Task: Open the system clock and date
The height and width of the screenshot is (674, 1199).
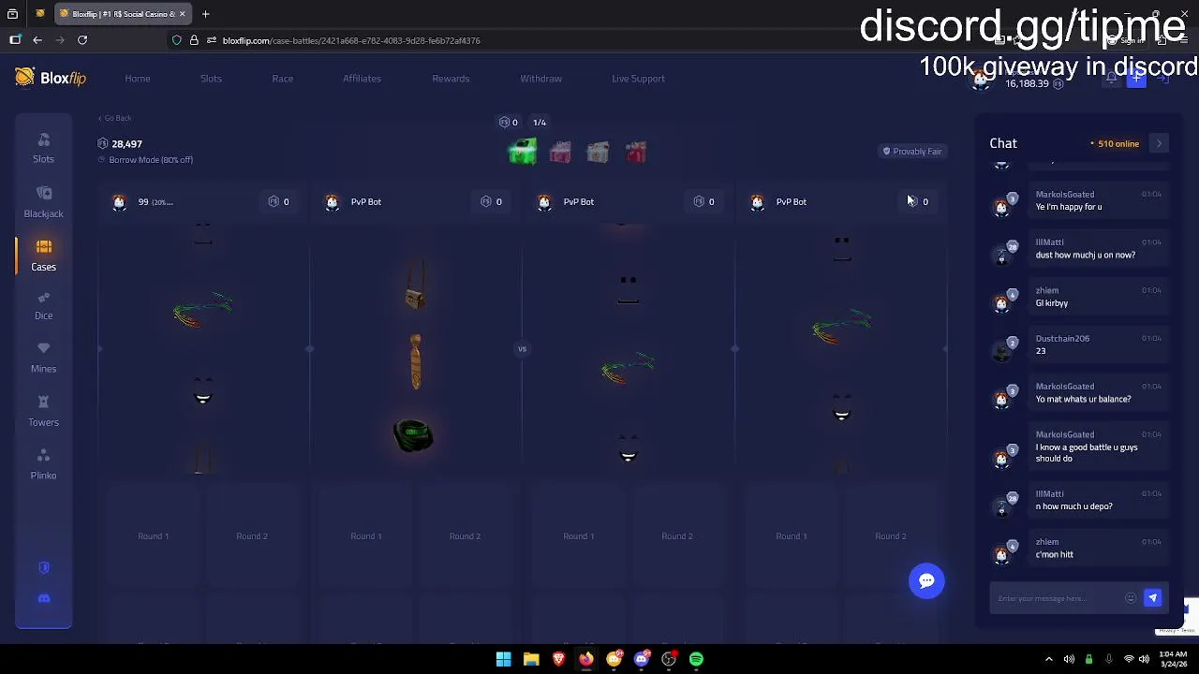Action: pyautogui.click(x=1175, y=659)
